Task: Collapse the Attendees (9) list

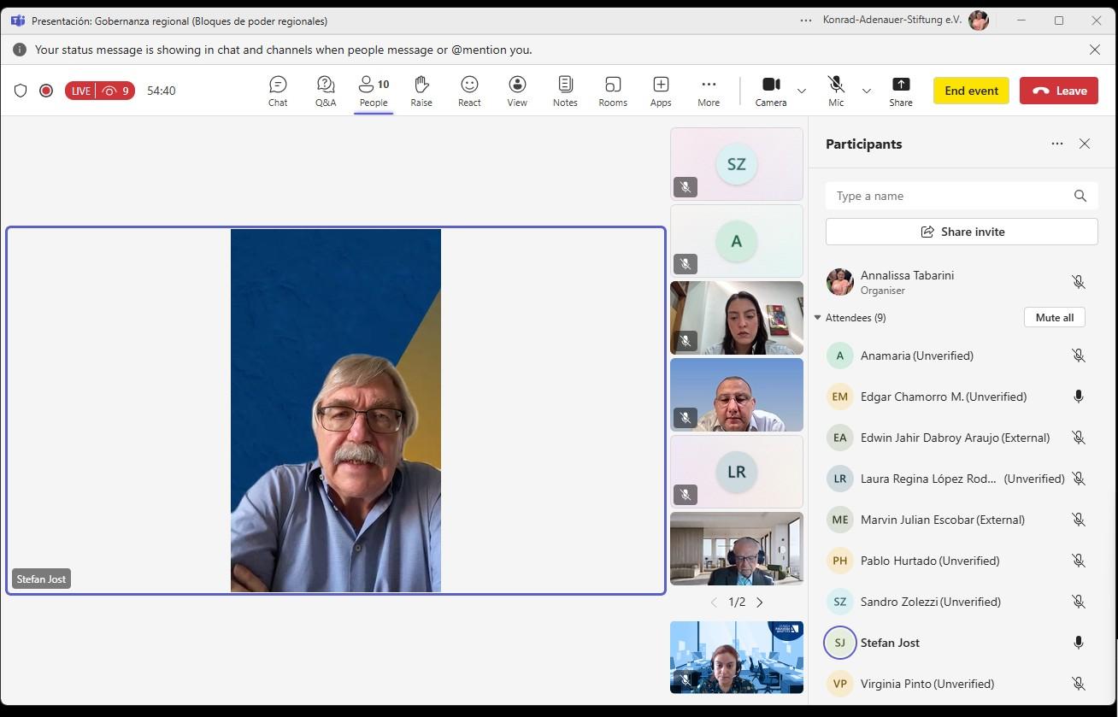Action: (x=818, y=318)
